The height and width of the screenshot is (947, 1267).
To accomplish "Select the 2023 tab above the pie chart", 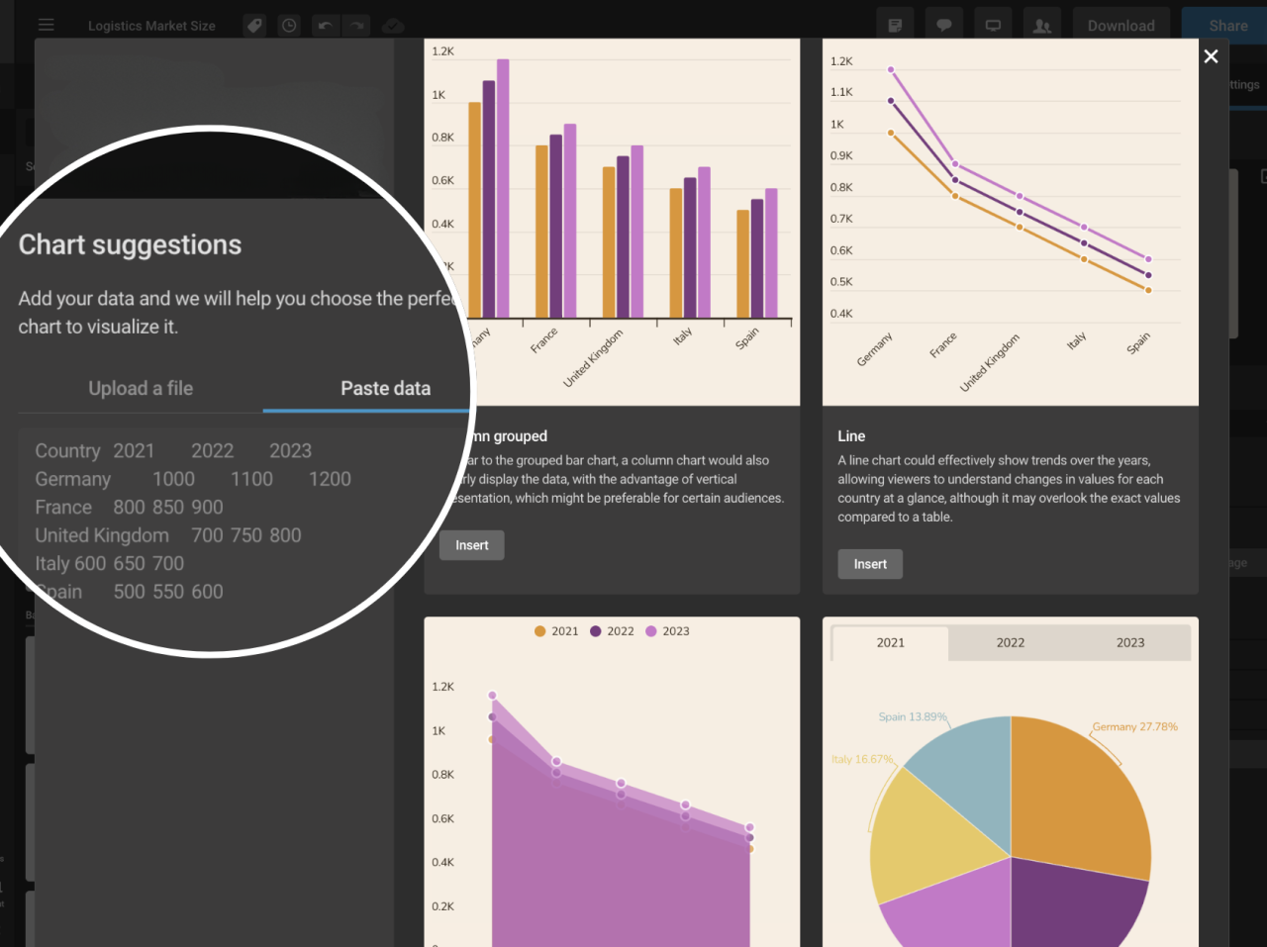I will coord(1129,642).
